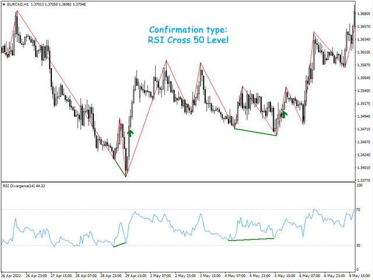Click the 28 Apr 07:00 time label

click(86, 276)
